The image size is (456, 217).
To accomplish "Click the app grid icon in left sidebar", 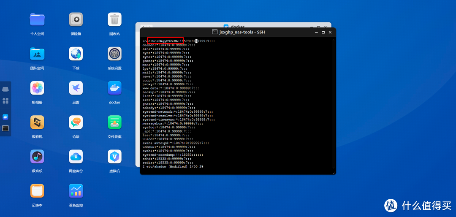I will click(x=5, y=101).
